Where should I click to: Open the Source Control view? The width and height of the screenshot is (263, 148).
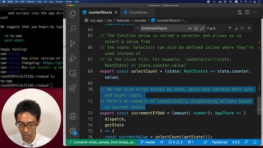(73, 44)
